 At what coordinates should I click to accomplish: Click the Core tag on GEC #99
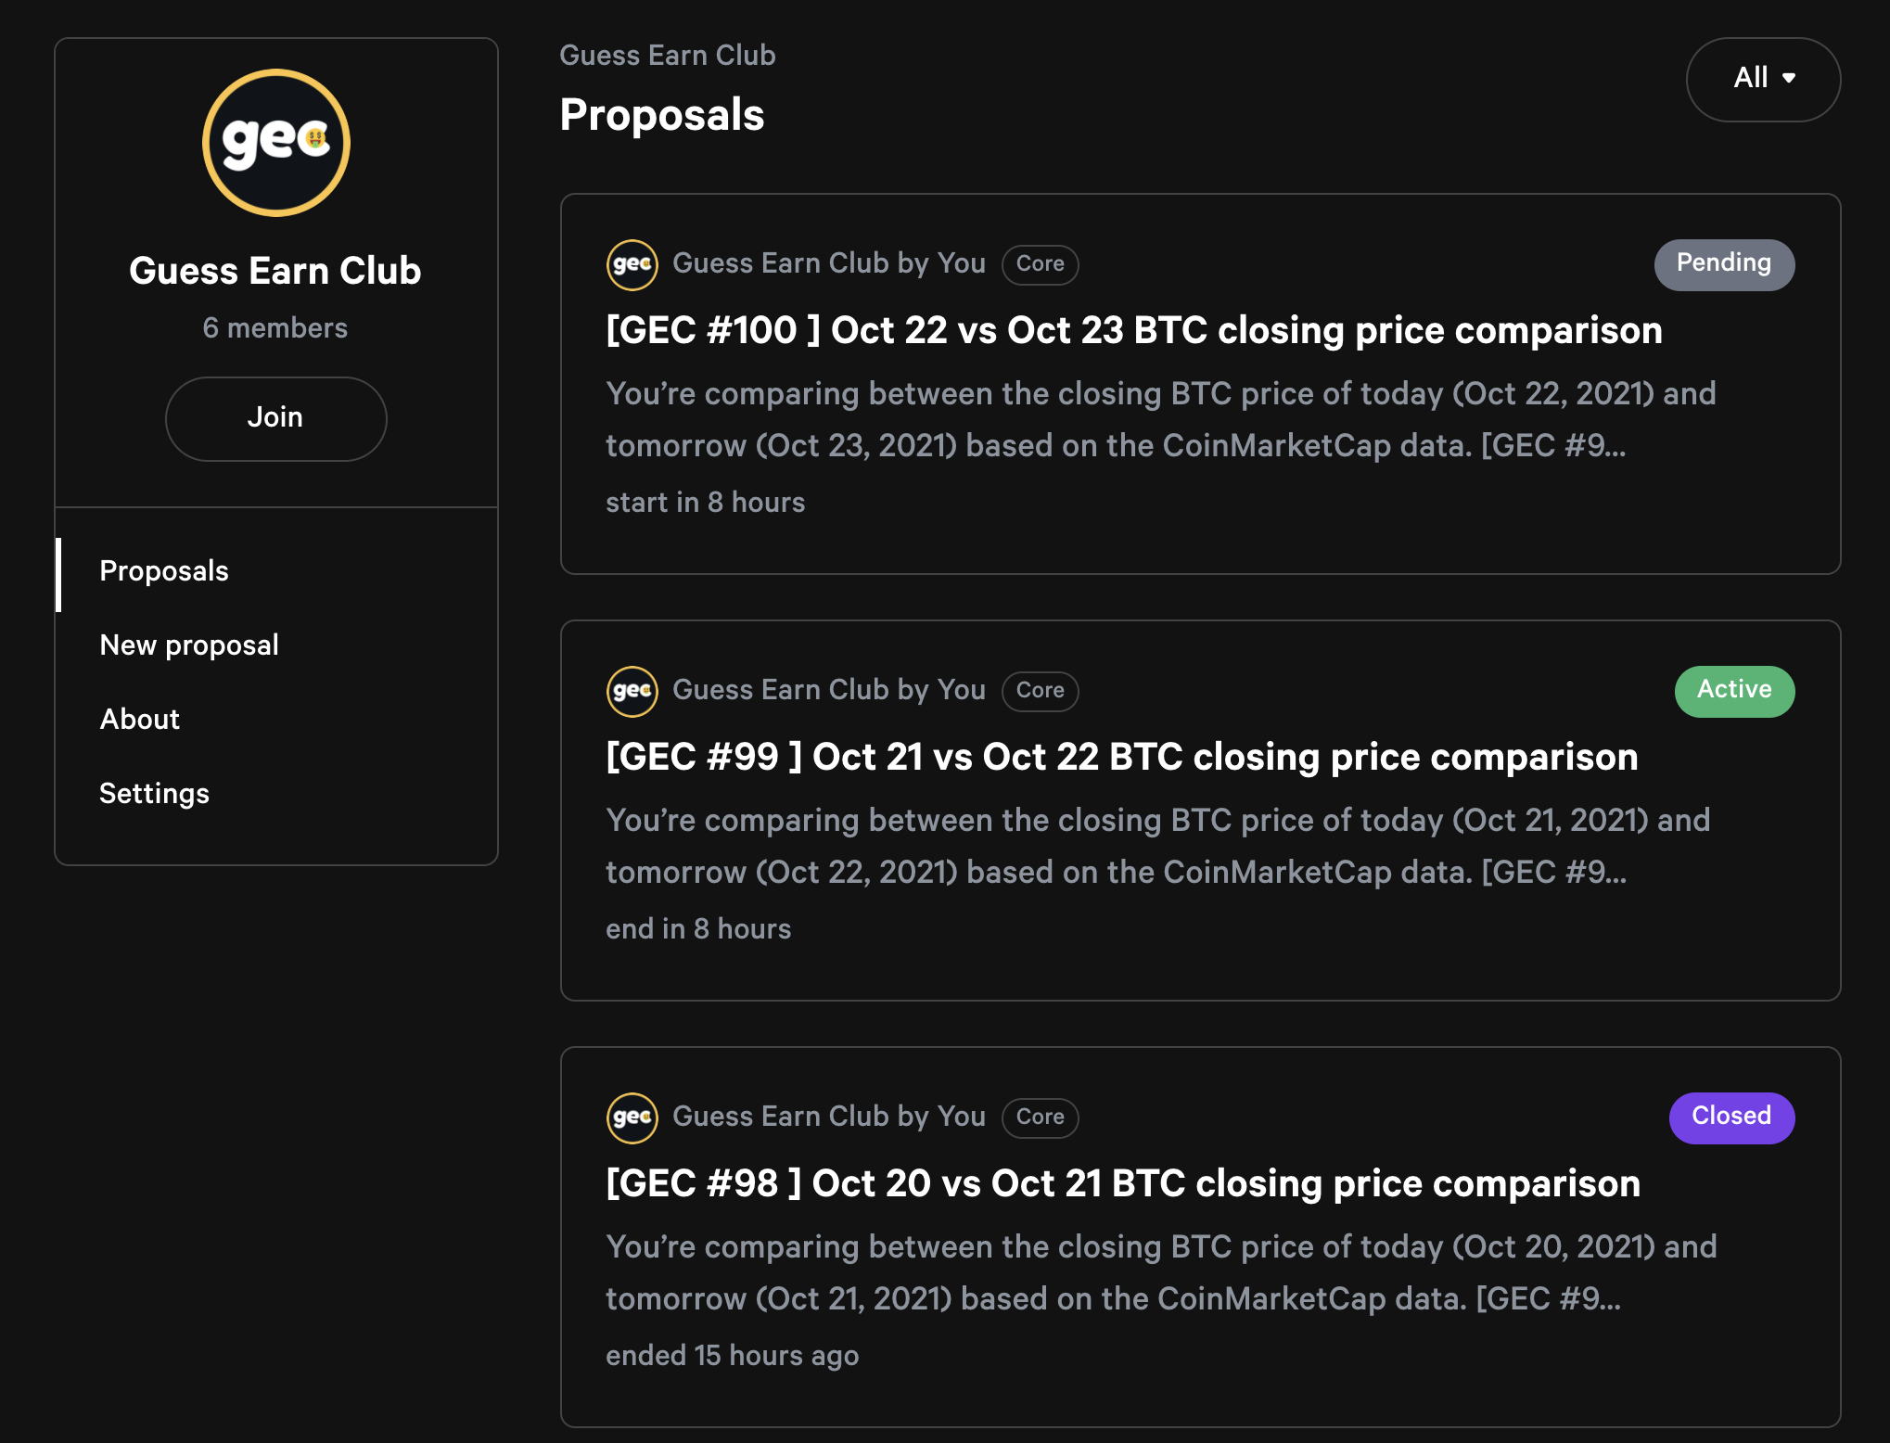[1040, 691]
